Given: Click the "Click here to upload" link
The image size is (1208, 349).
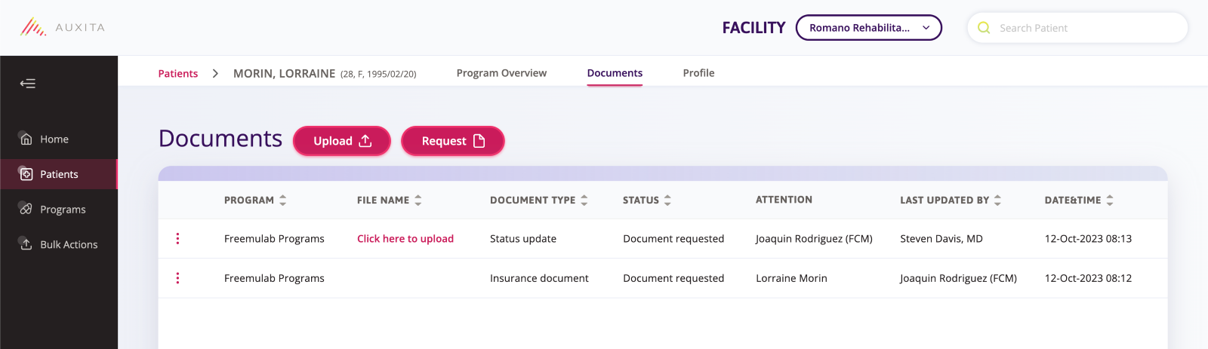Looking at the screenshot, I should (405, 239).
